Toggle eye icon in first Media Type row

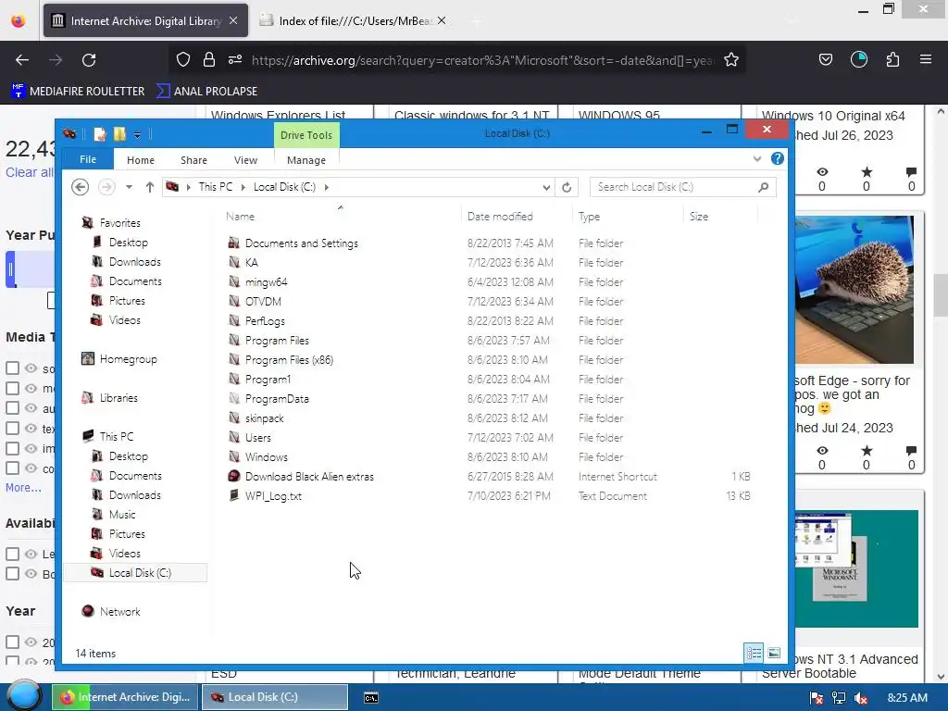[31, 368]
